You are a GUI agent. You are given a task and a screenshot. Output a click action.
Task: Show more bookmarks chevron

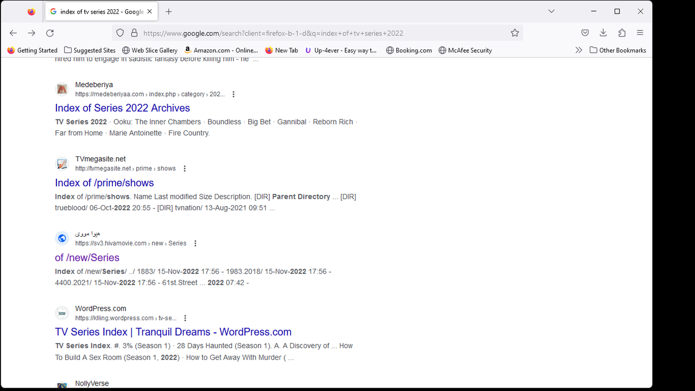(x=579, y=51)
